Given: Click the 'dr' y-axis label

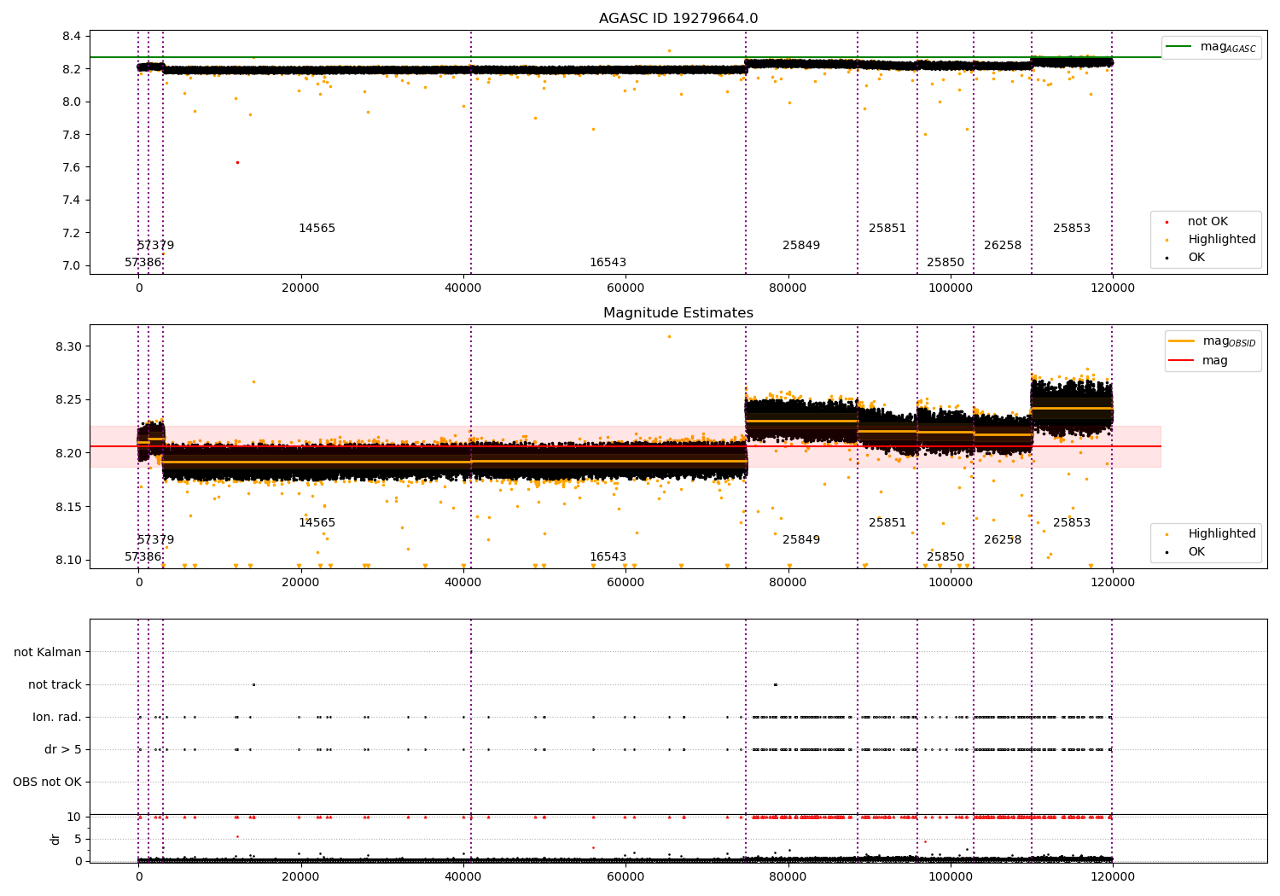Looking at the screenshot, I should (55, 839).
